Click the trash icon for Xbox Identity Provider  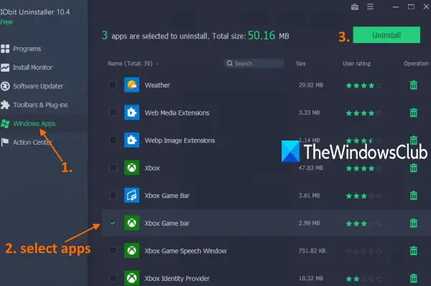[x=414, y=278]
